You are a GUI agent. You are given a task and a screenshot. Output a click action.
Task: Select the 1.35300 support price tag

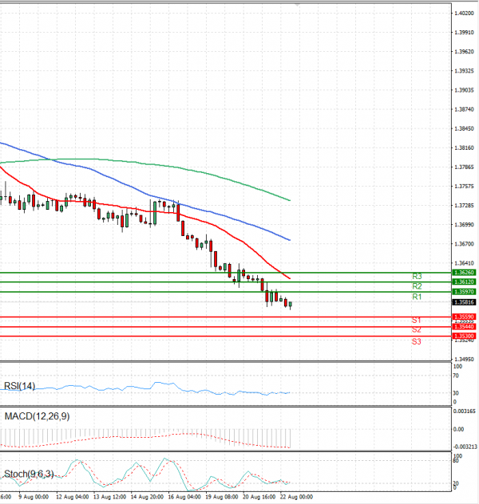(464, 337)
